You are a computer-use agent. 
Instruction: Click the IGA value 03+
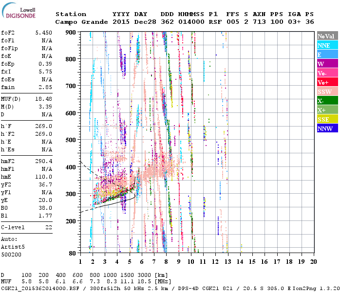pyautogui.click(x=294, y=22)
